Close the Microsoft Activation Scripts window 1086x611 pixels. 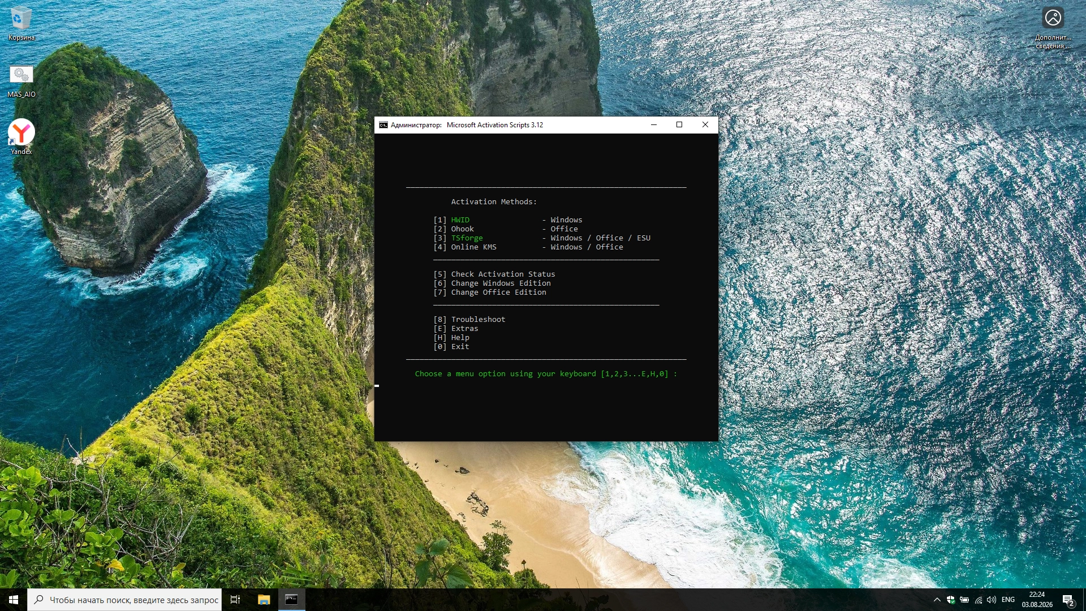coord(705,125)
